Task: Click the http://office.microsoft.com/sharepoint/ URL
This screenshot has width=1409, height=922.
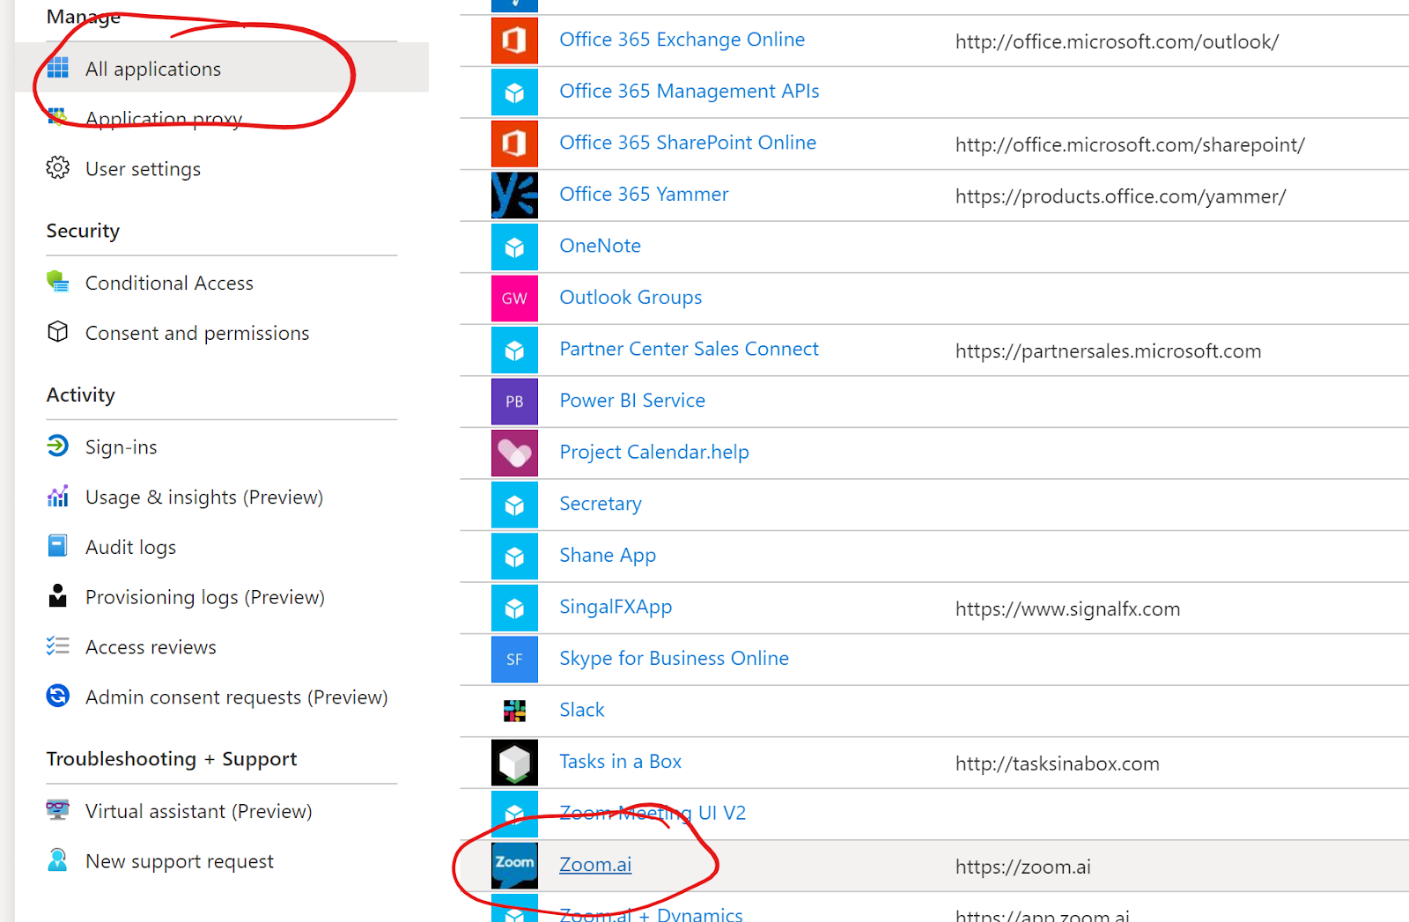Action: coord(1130,144)
